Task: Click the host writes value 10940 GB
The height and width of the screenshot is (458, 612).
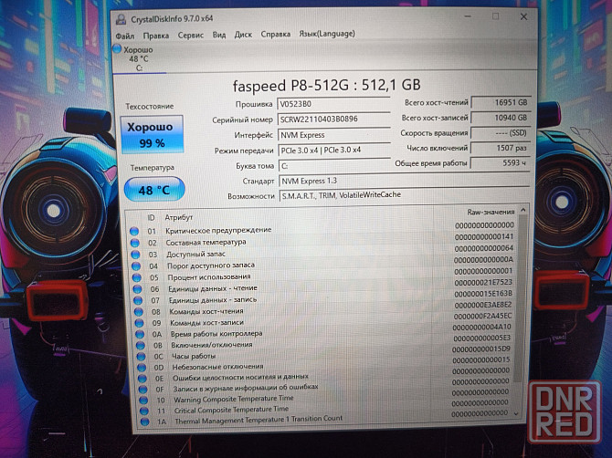Action: click(x=501, y=118)
